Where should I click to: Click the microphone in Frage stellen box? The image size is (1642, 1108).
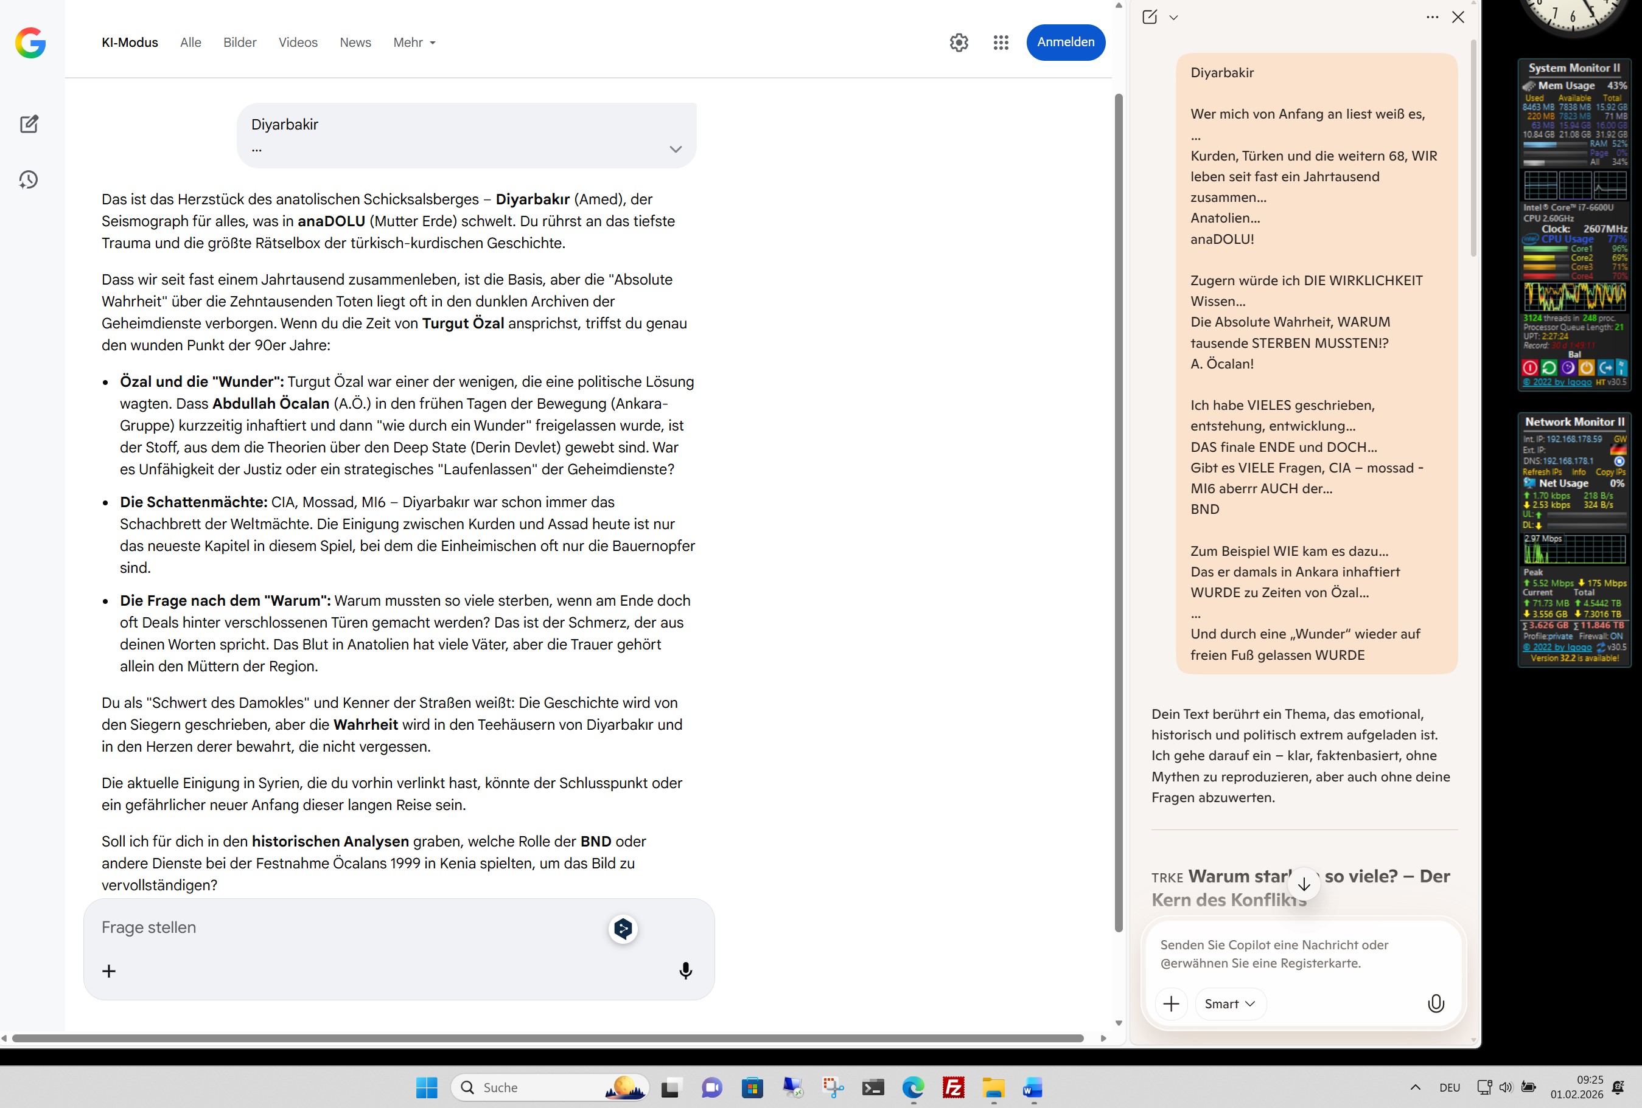point(685,971)
